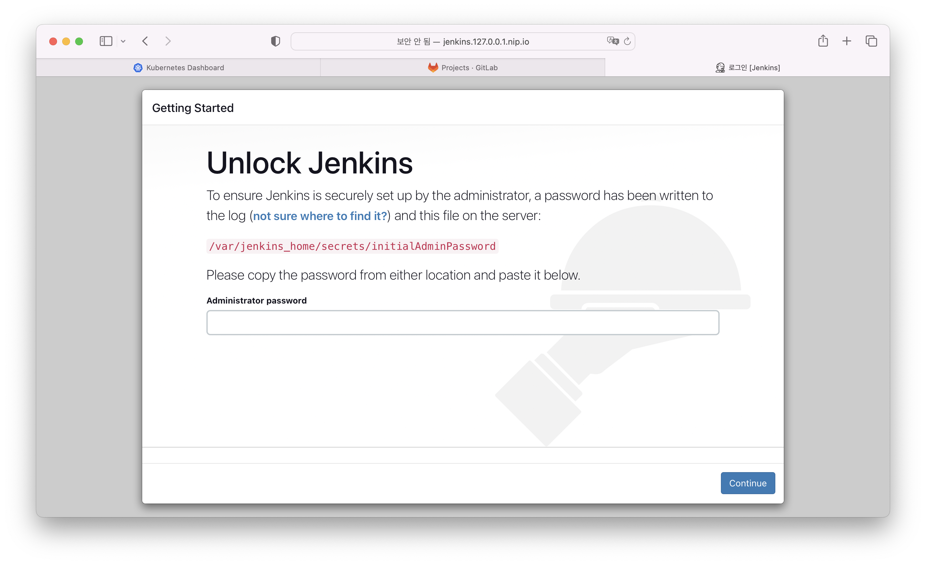Open the sidebar options dropdown chevron
Screen dimensions: 926x565
point(123,41)
